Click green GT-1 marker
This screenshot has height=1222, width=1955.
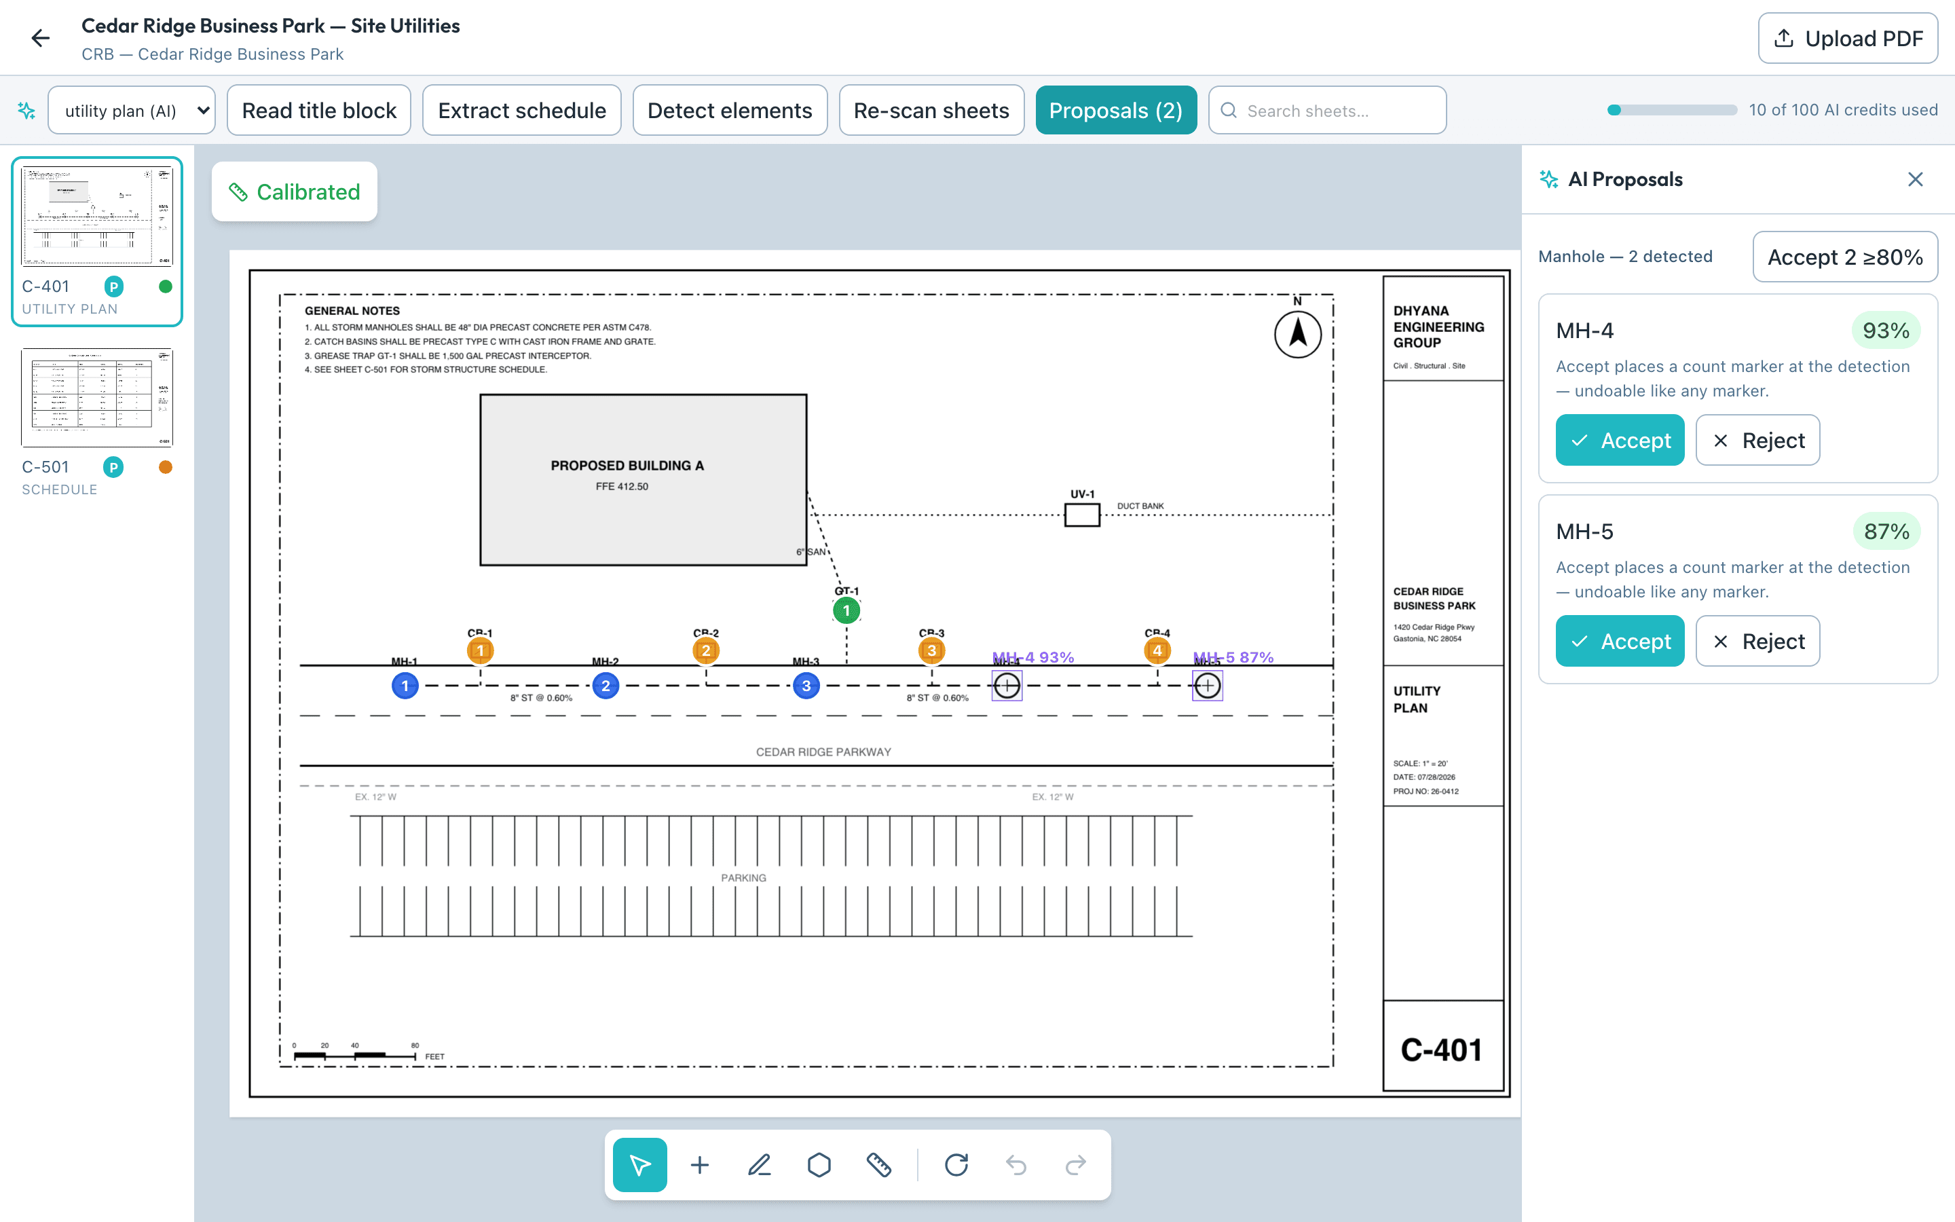coord(846,611)
